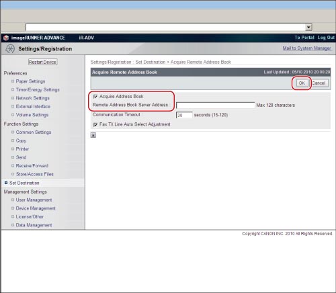Click the Set Destination bullet icon in sidebar
Image resolution: width=336 pixels, height=293 pixels.
pyautogui.click(x=6, y=183)
